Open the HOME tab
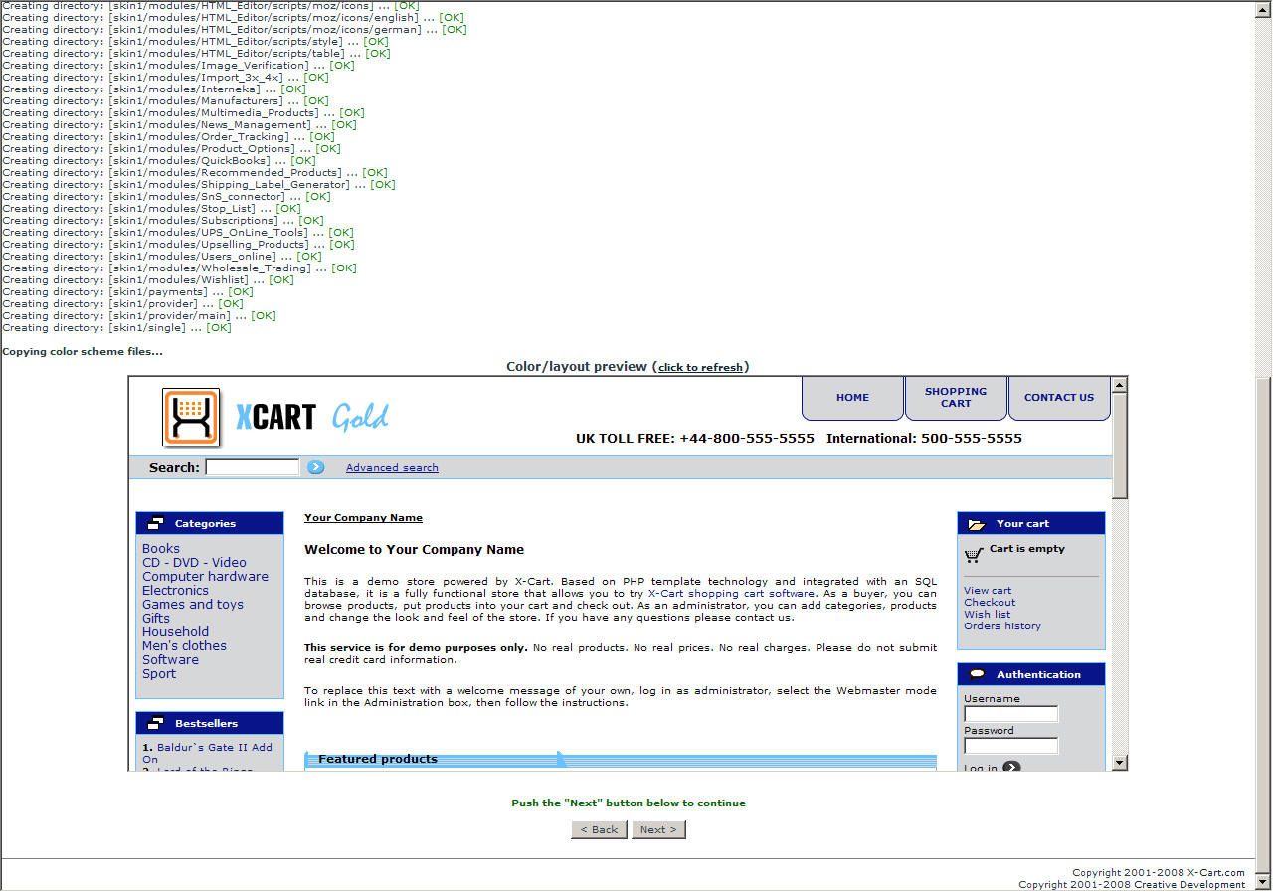 click(852, 398)
